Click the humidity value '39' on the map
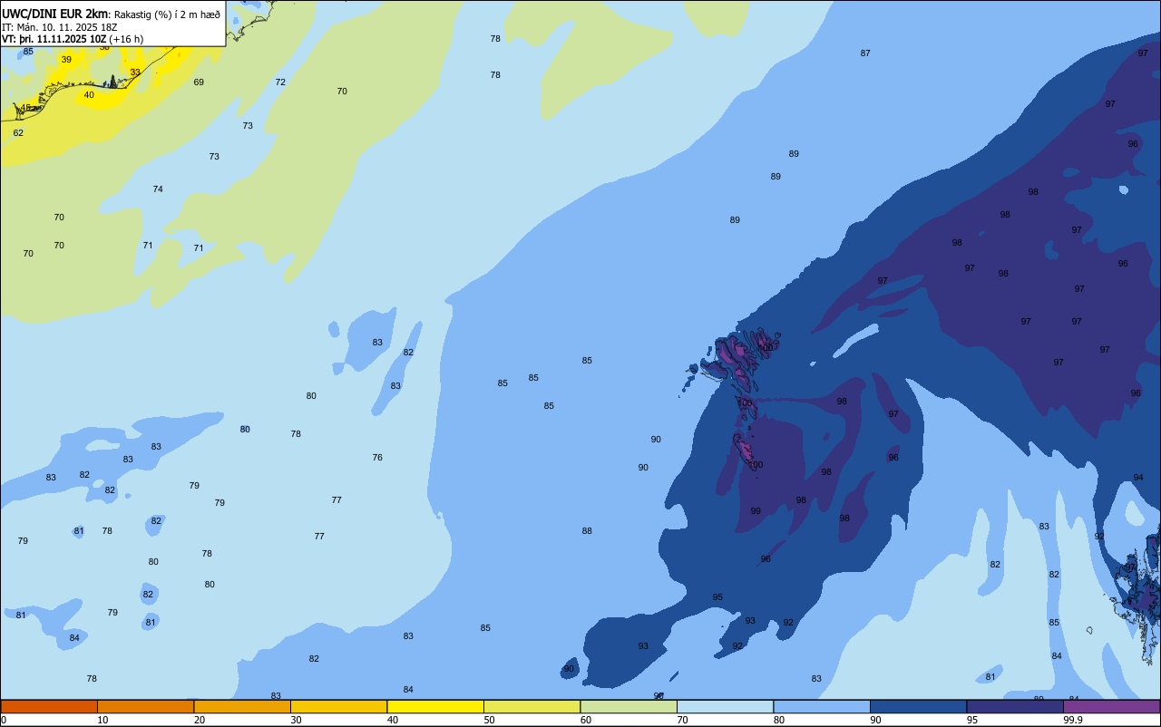This screenshot has height=727, width=1161. [x=66, y=60]
